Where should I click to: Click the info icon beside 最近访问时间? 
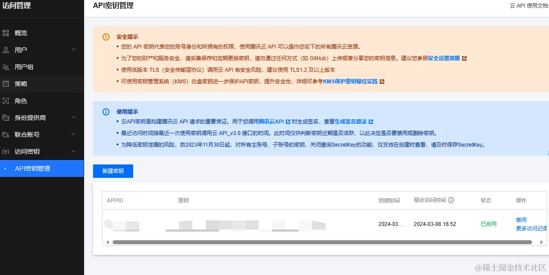(451, 200)
